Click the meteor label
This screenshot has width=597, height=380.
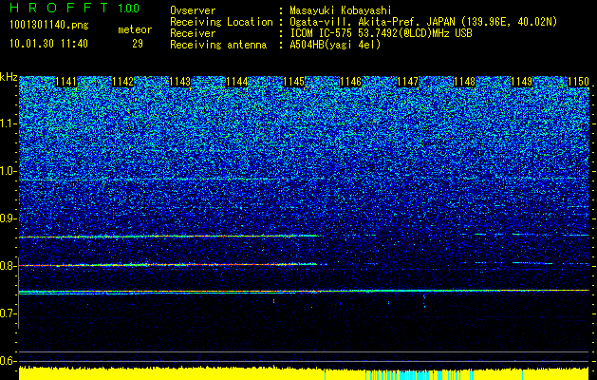[x=135, y=29]
